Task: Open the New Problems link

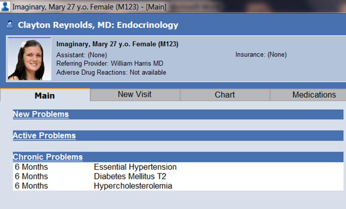Action: pyautogui.click(x=41, y=114)
